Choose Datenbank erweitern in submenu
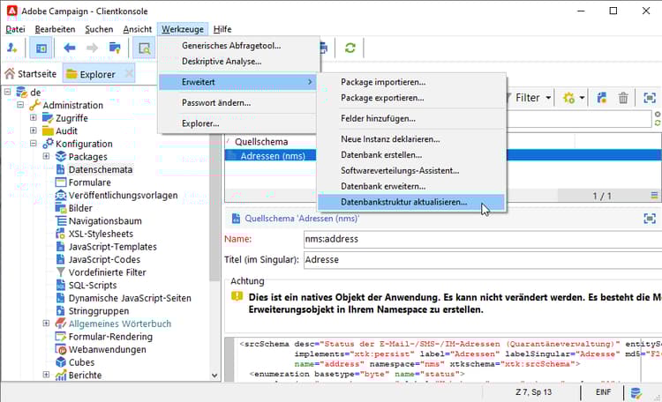Screen dimensions: 662x402 click(x=411, y=186)
